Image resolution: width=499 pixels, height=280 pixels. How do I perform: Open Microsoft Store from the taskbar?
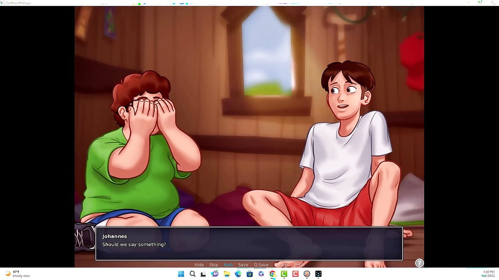coord(249,274)
